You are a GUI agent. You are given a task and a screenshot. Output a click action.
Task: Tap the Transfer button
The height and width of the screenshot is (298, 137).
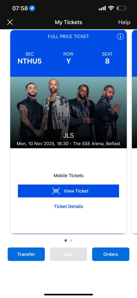[x=26, y=254]
